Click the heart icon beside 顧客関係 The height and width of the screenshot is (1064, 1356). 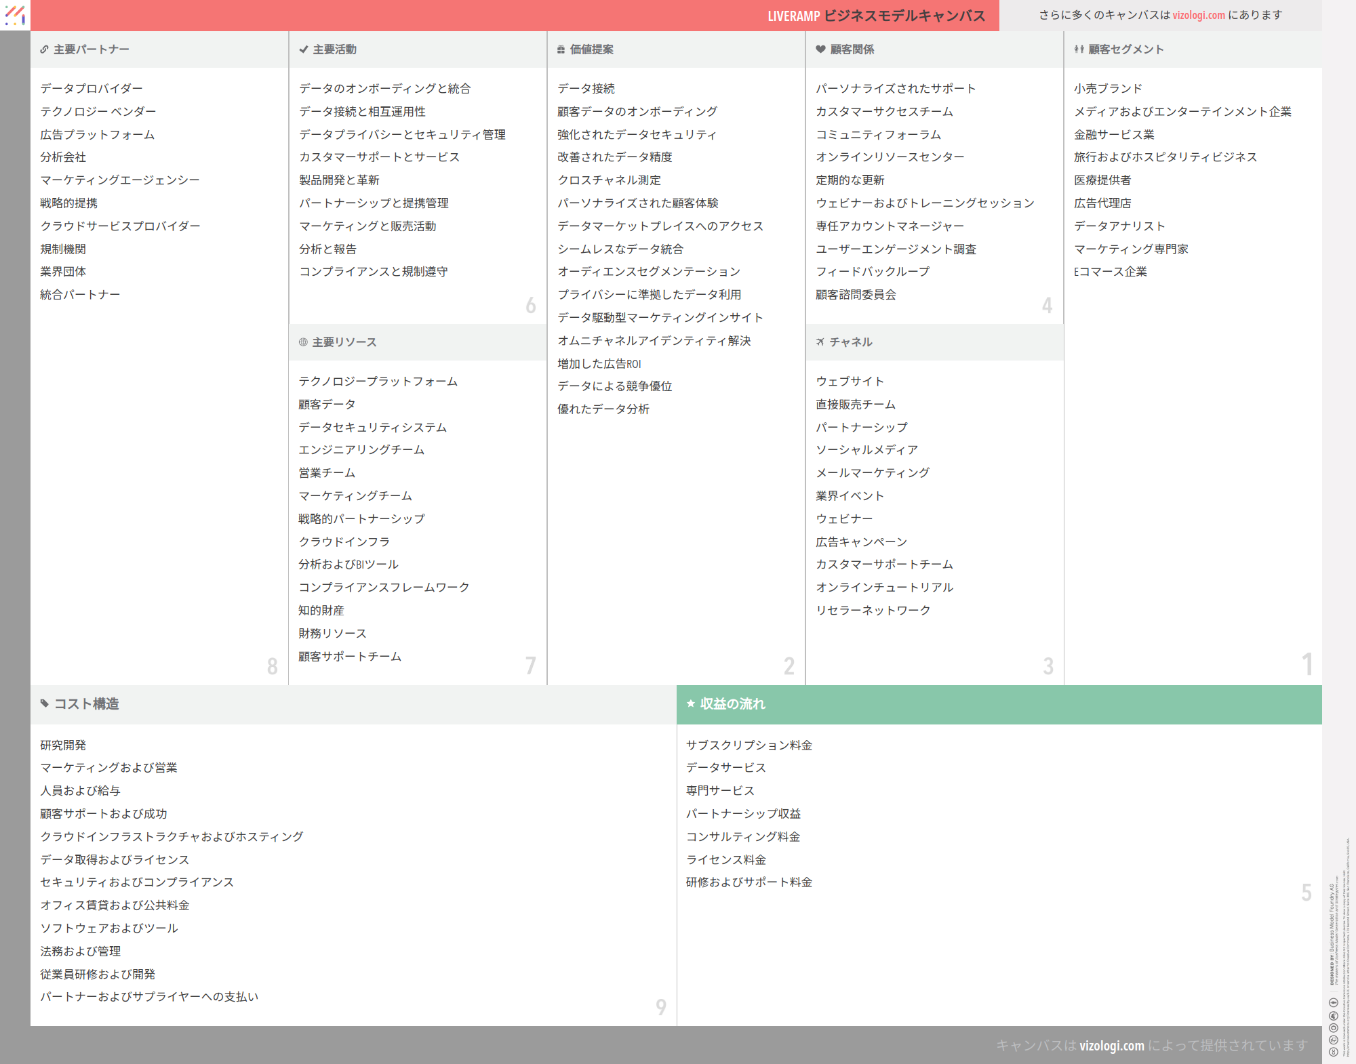pyautogui.click(x=820, y=49)
